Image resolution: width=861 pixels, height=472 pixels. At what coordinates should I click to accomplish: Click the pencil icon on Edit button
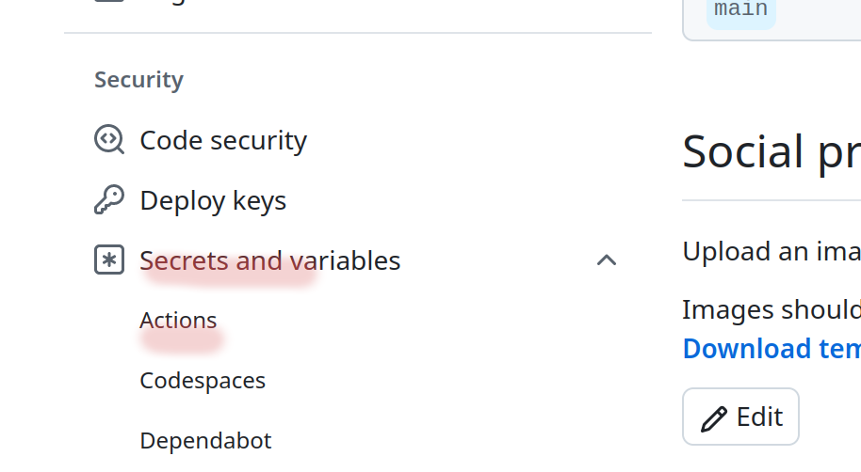(x=715, y=417)
